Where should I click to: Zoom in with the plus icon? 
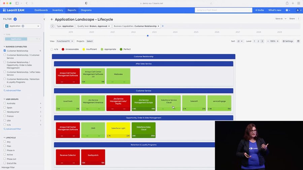pyautogui.click(x=278, y=41)
